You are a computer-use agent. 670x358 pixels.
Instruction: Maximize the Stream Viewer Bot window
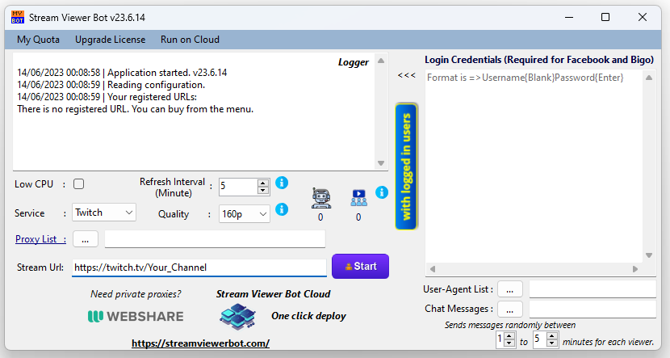(x=605, y=18)
